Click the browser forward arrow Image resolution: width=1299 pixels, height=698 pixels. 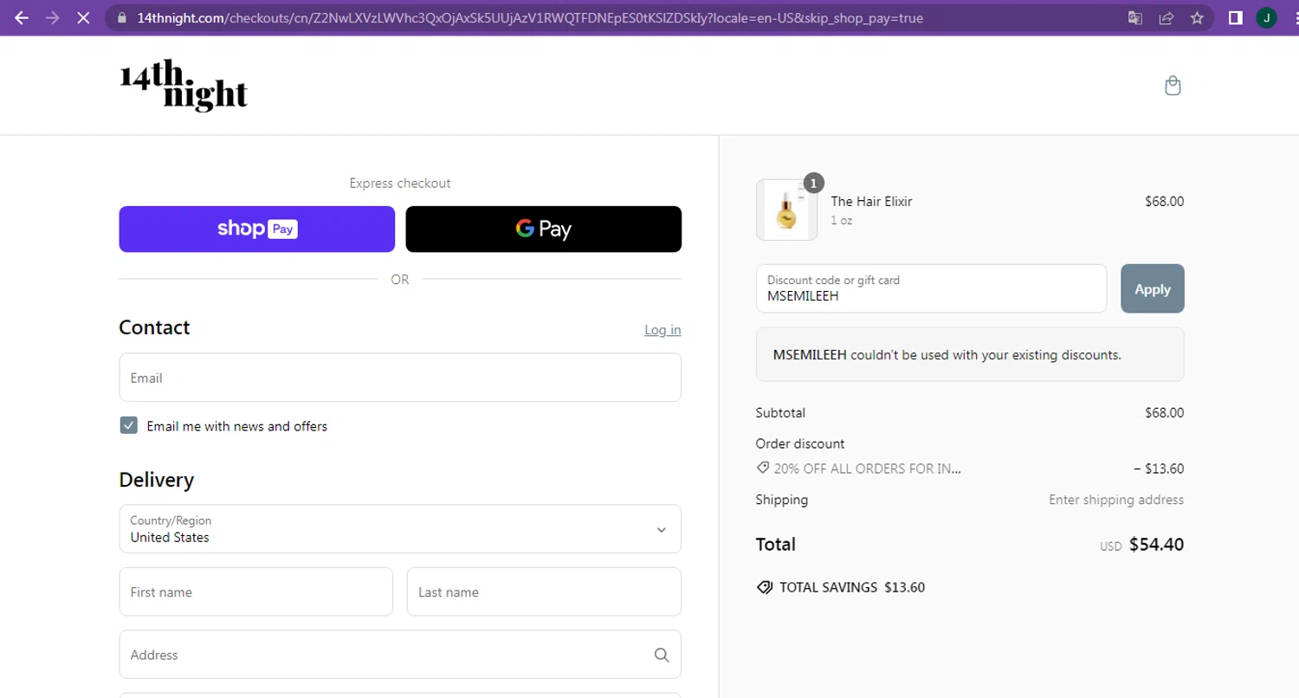53,17
